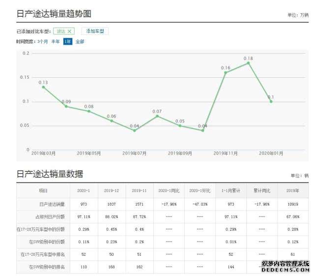This screenshot has width=315, height=277.
Task: Click the 87.72% share cell
Action: (139, 217)
